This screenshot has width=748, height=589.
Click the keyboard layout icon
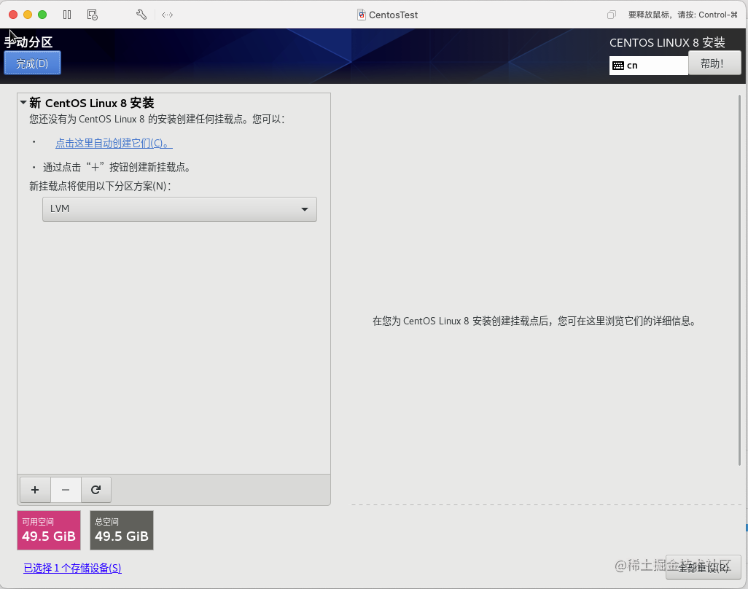(618, 66)
